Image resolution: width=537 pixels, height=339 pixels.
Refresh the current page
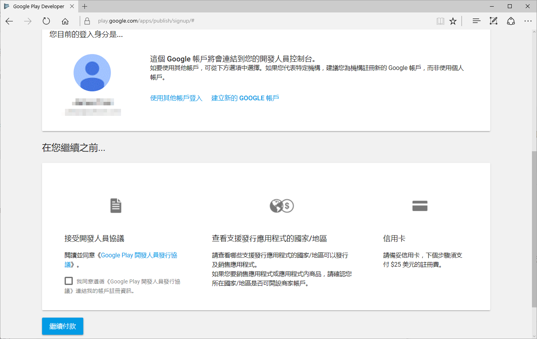46,21
